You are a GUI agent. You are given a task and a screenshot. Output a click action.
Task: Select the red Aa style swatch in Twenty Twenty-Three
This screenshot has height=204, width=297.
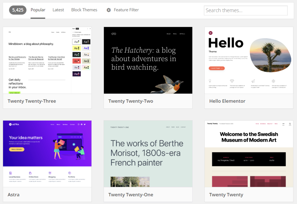(76, 61)
